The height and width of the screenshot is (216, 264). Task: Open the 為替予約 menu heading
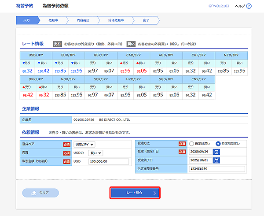(25, 6)
